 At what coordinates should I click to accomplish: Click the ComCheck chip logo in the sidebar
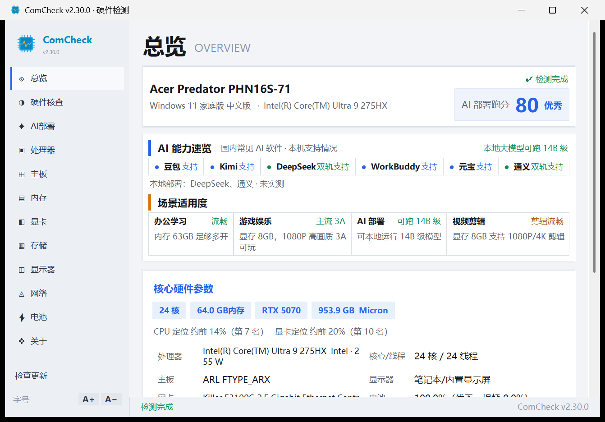tap(26, 44)
